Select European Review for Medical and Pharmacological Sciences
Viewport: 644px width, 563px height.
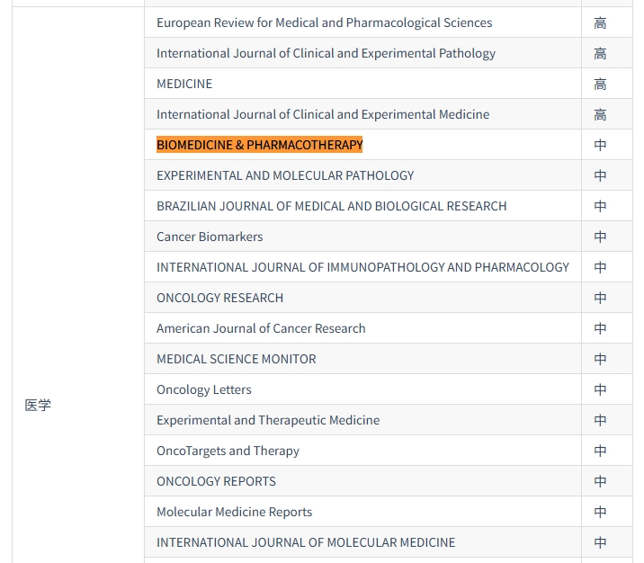tap(324, 22)
